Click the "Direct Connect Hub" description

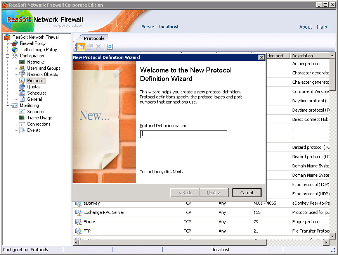click(310, 119)
